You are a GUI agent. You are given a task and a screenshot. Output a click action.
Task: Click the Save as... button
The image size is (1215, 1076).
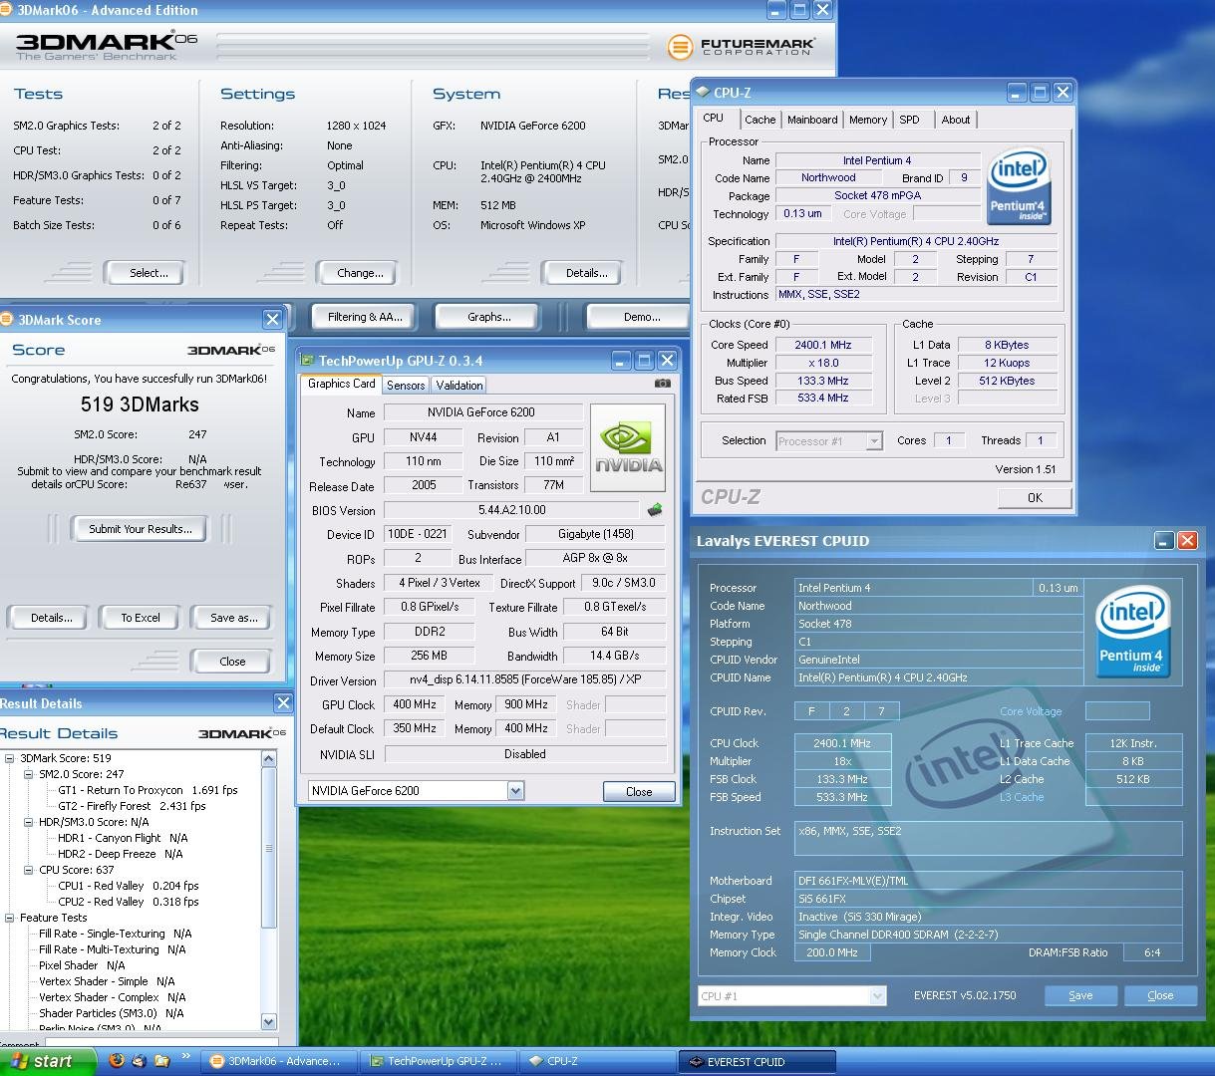click(233, 618)
